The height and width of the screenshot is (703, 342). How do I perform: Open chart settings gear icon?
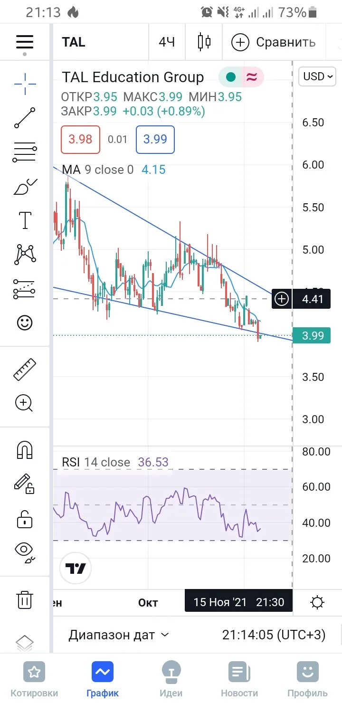[x=317, y=602]
